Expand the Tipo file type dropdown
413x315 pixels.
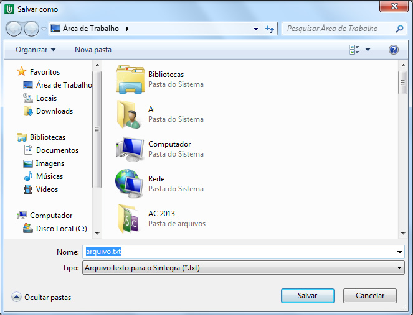399,268
